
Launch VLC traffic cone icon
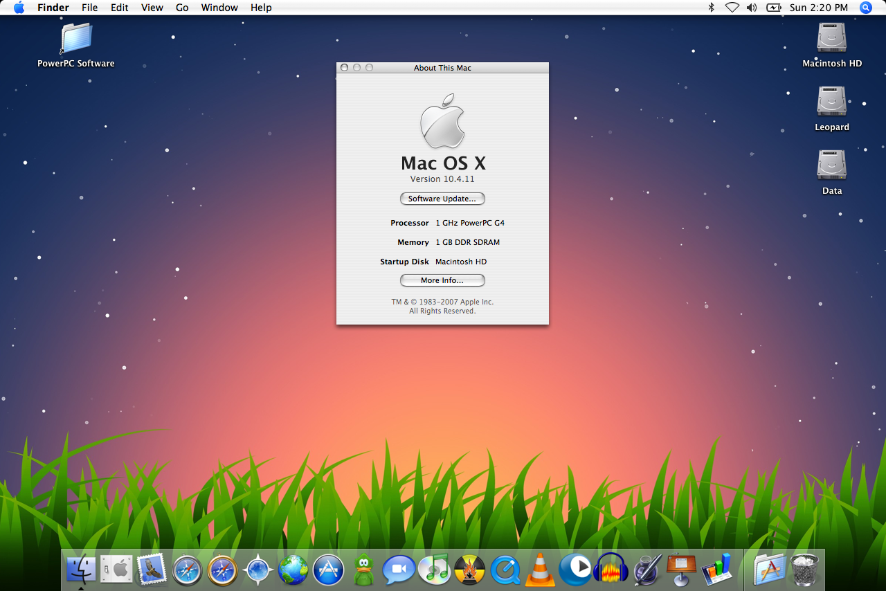(541, 570)
